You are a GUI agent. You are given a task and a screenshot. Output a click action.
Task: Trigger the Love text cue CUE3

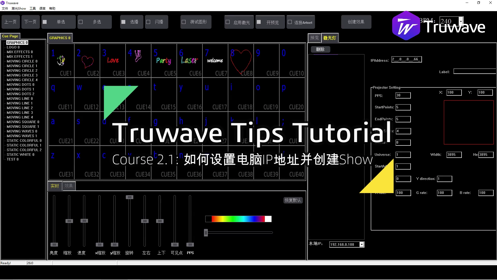click(113, 60)
